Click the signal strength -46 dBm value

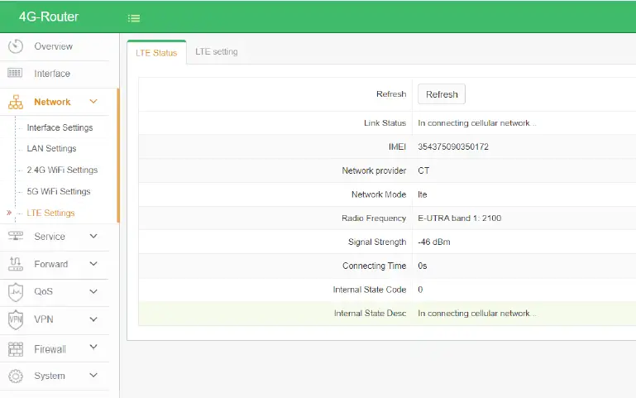[x=434, y=242]
